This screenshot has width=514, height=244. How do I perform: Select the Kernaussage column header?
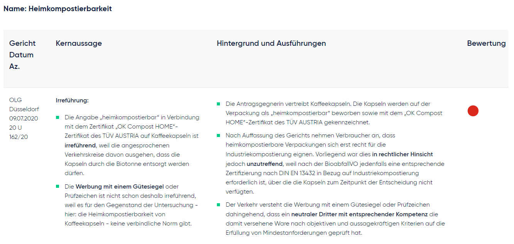(79, 43)
